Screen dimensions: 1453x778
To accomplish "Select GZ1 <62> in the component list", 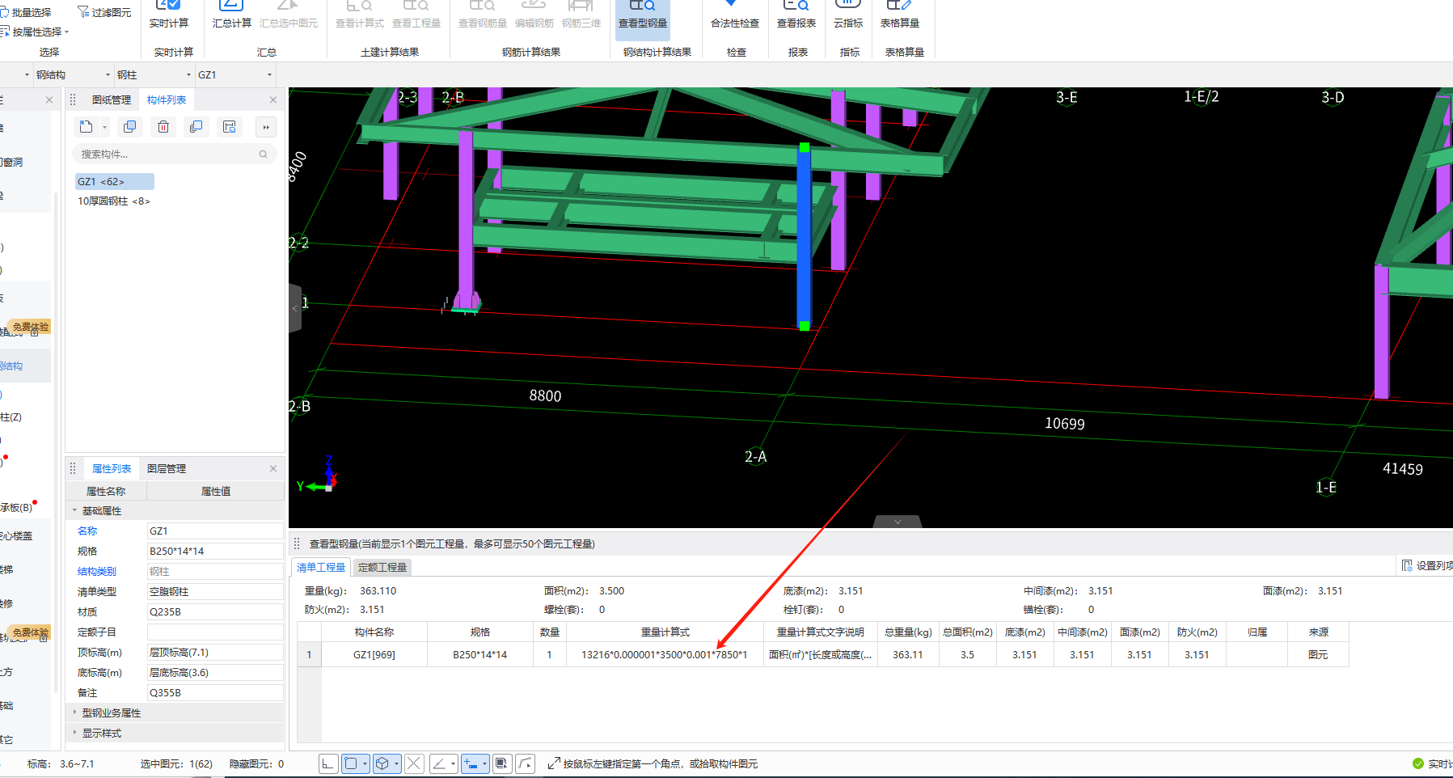I will coord(114,181).
